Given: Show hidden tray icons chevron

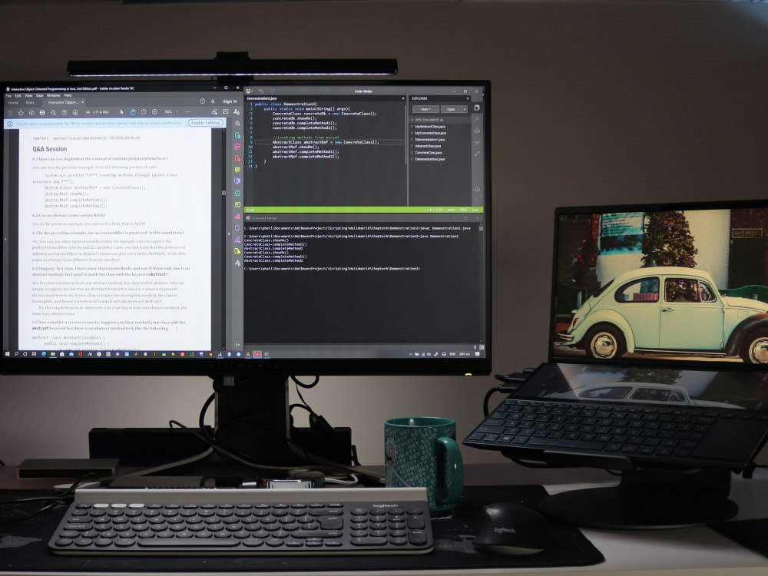Looking at the screenshot, I should pos(410,354).
